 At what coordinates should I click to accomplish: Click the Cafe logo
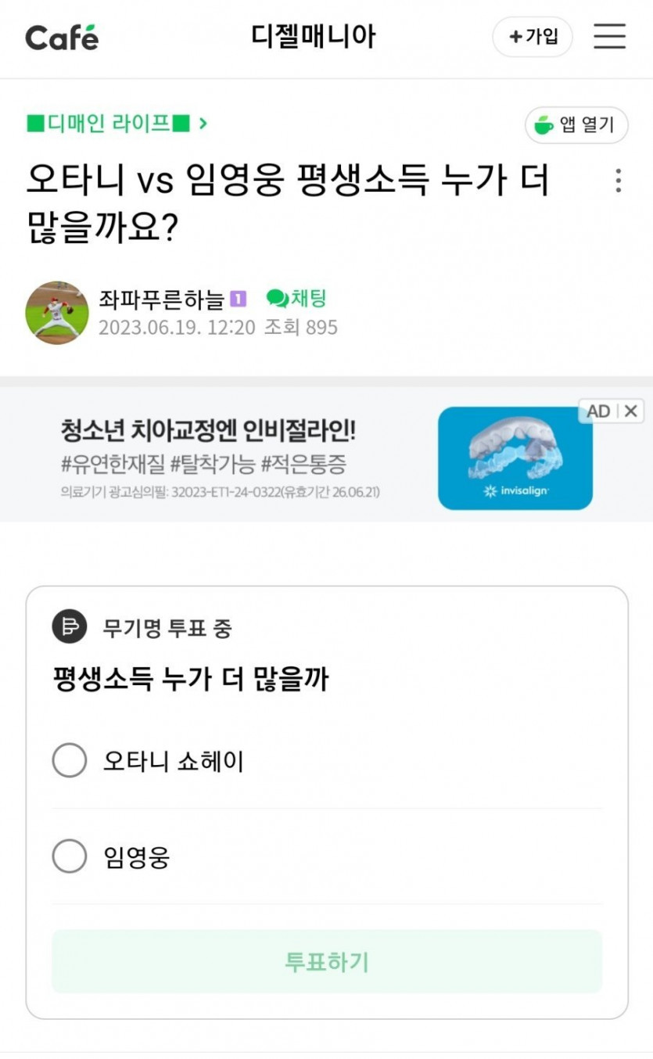coord(62,37)
